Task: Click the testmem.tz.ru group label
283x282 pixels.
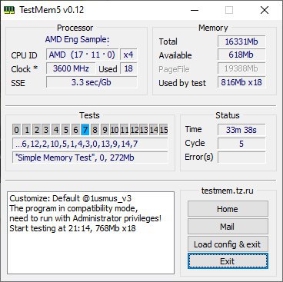Action: pos(228,191)
